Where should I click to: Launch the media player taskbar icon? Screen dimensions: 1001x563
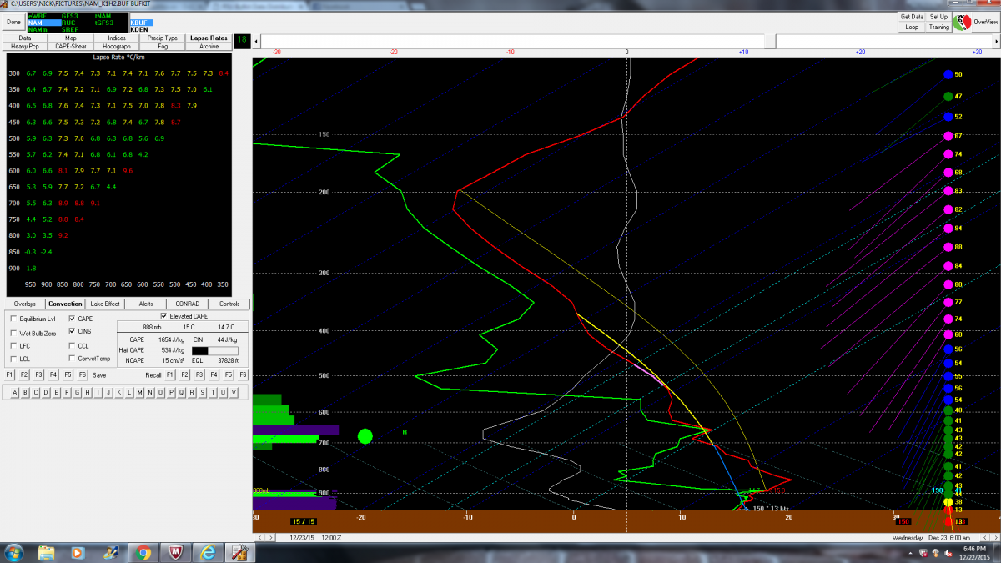pos(78,552)
